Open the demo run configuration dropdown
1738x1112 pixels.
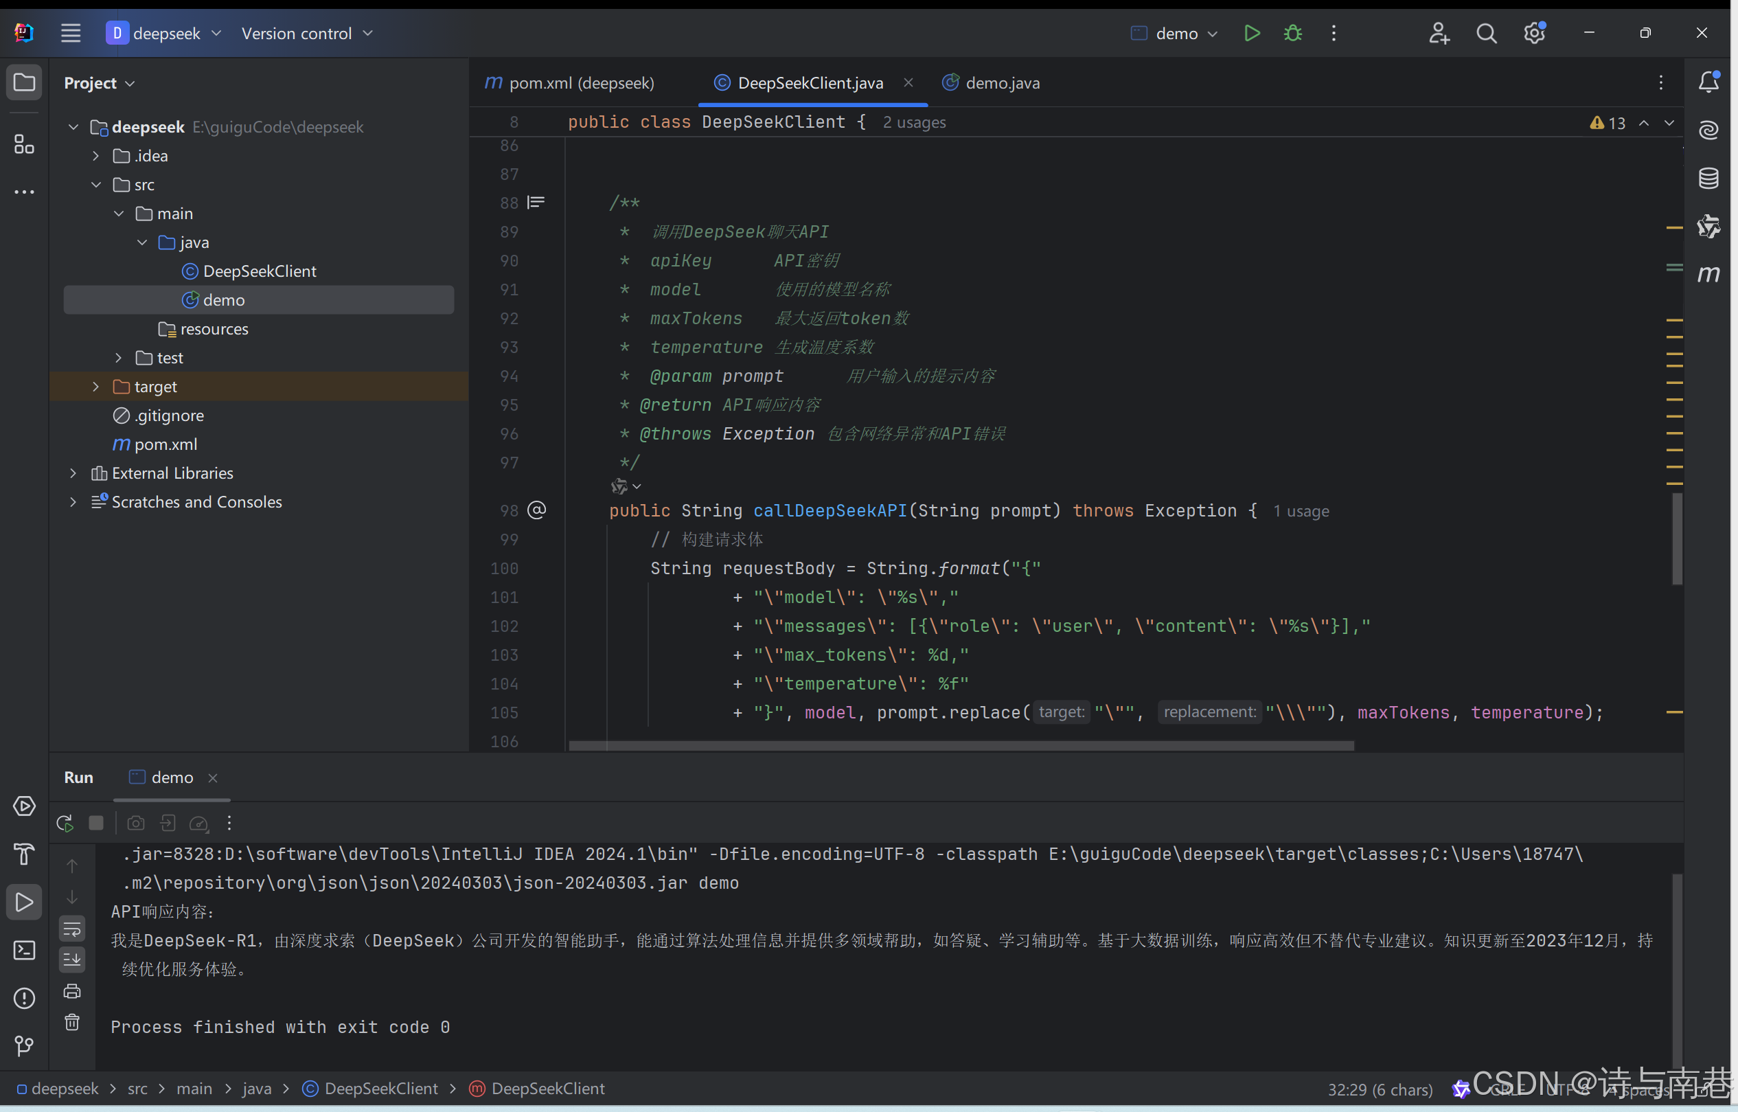pos(1175,33)
